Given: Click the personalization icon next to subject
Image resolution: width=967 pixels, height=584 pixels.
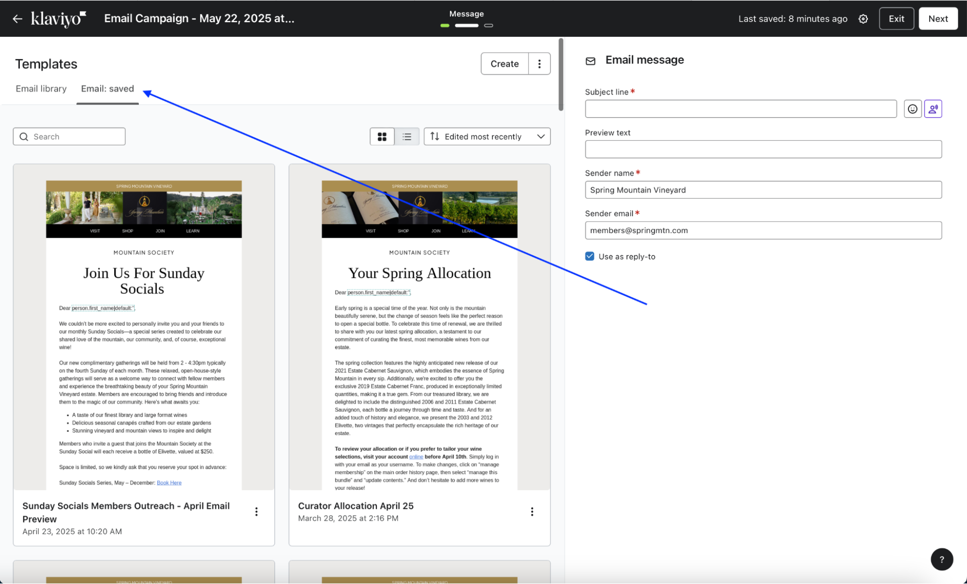Looking at the screenshot, I should click(x=933, y=109).
